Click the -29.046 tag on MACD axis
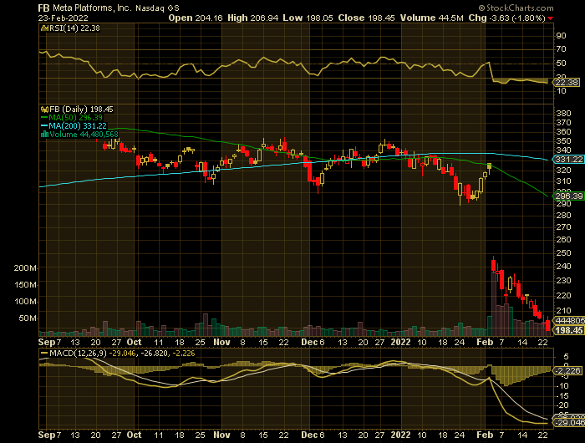The width and height of the screenshot is (585, 443). coord(568,423)
